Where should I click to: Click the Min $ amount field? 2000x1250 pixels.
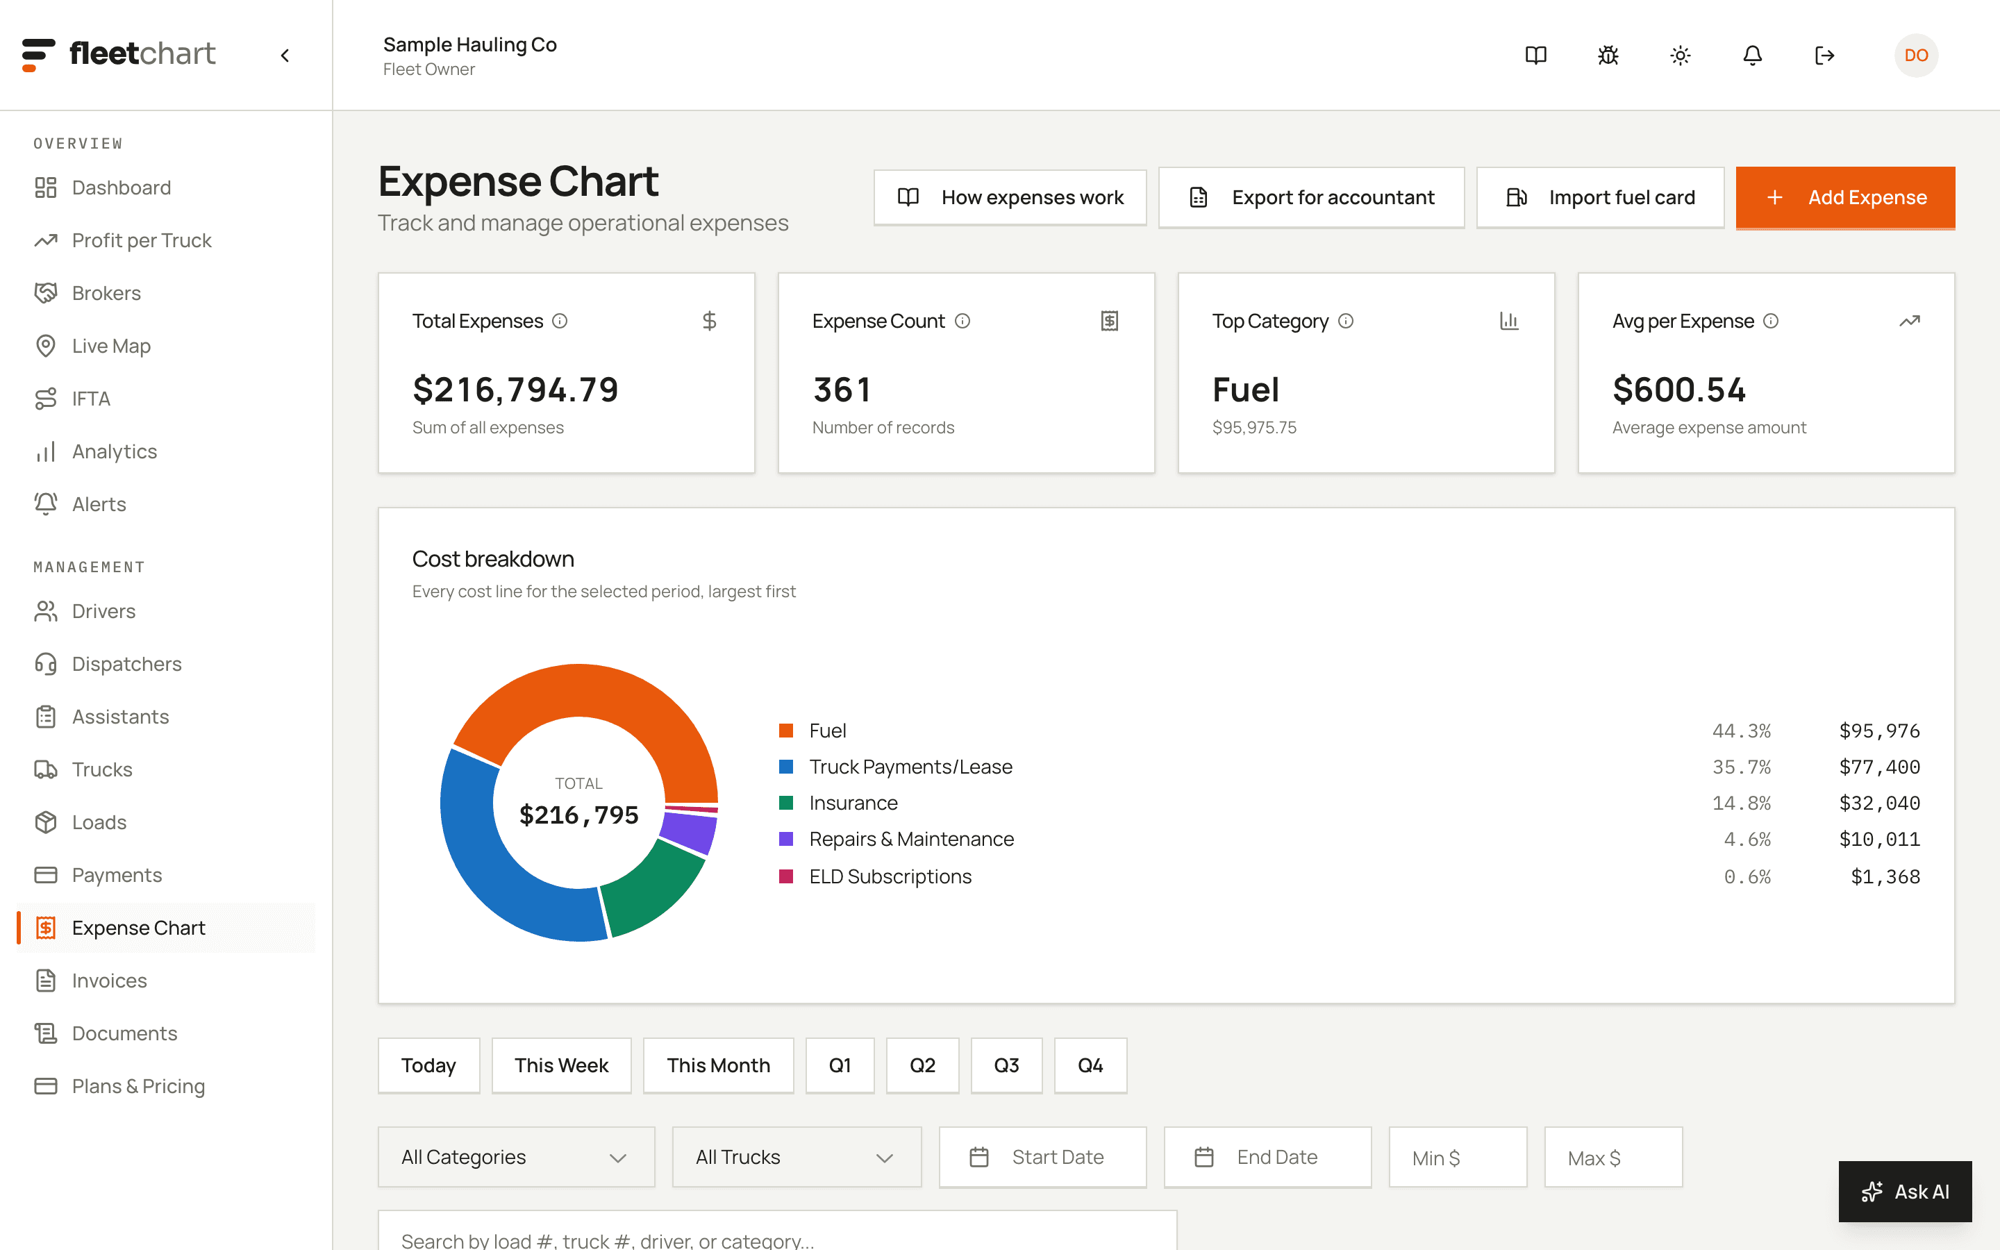point(1457,1156)
